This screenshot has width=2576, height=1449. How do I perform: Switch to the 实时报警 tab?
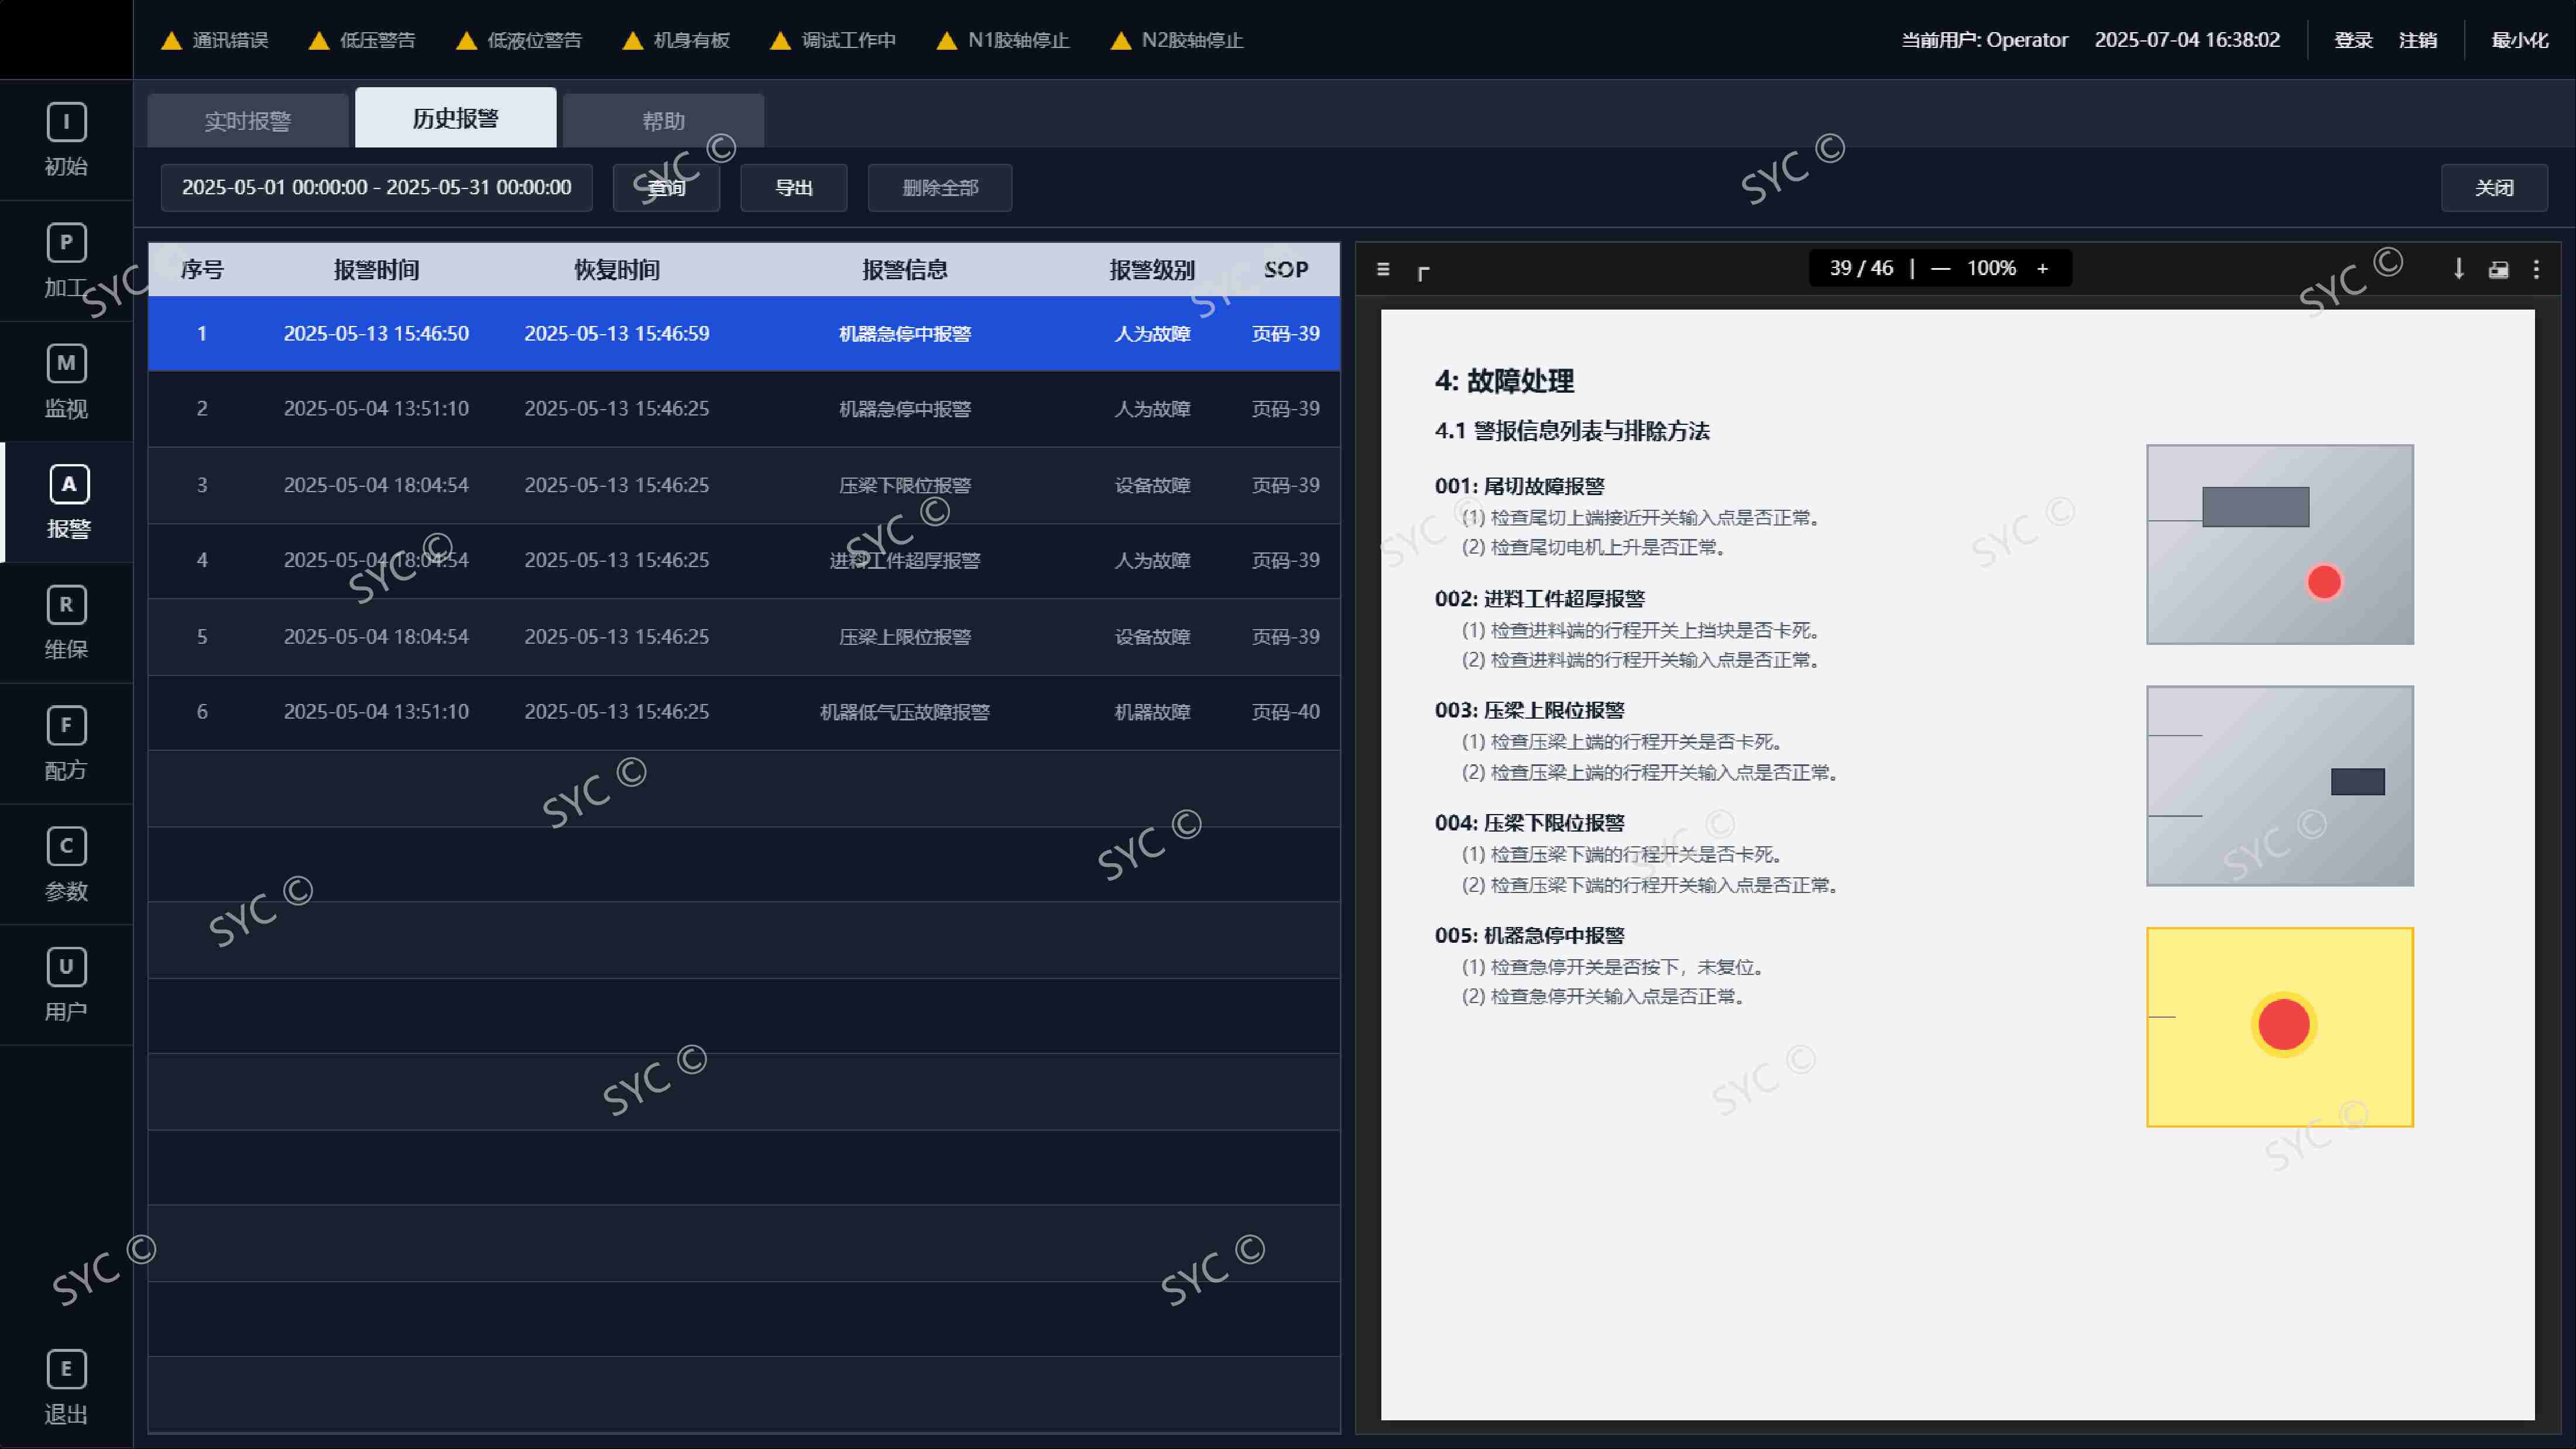[x=248, y=121]
